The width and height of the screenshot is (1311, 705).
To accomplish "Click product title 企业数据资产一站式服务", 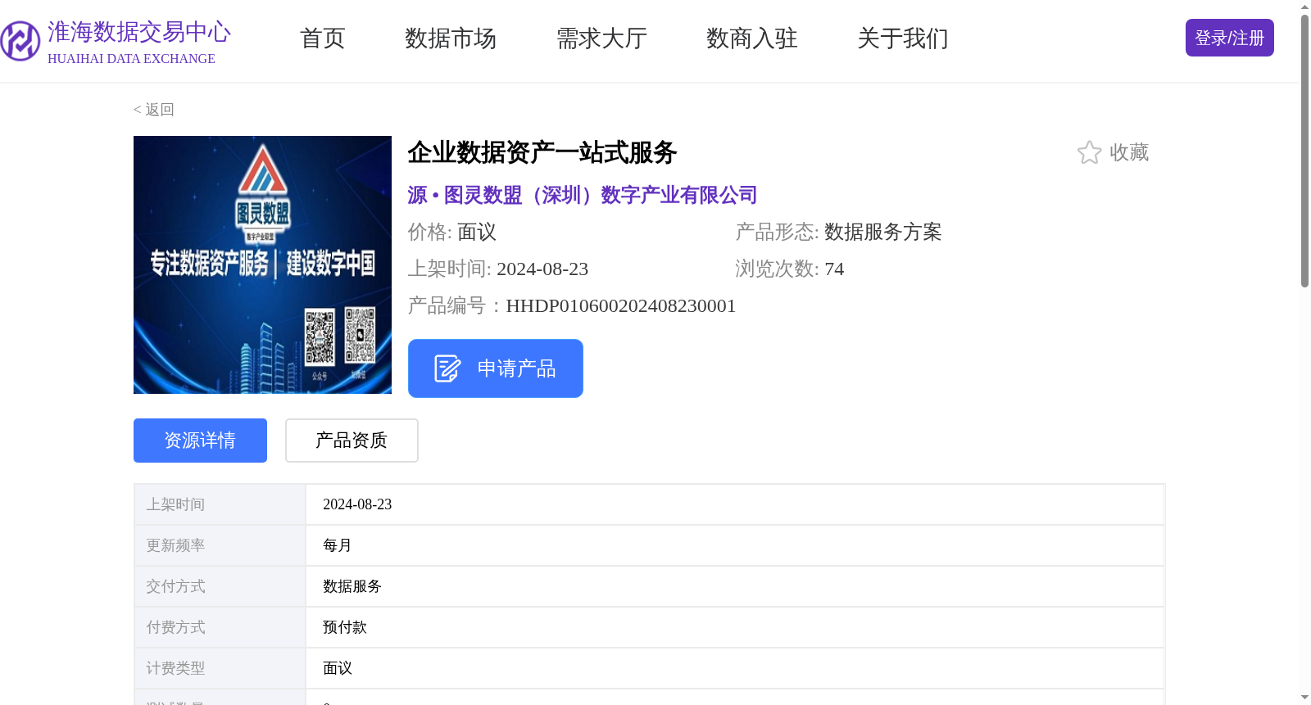I will (542, 152).
